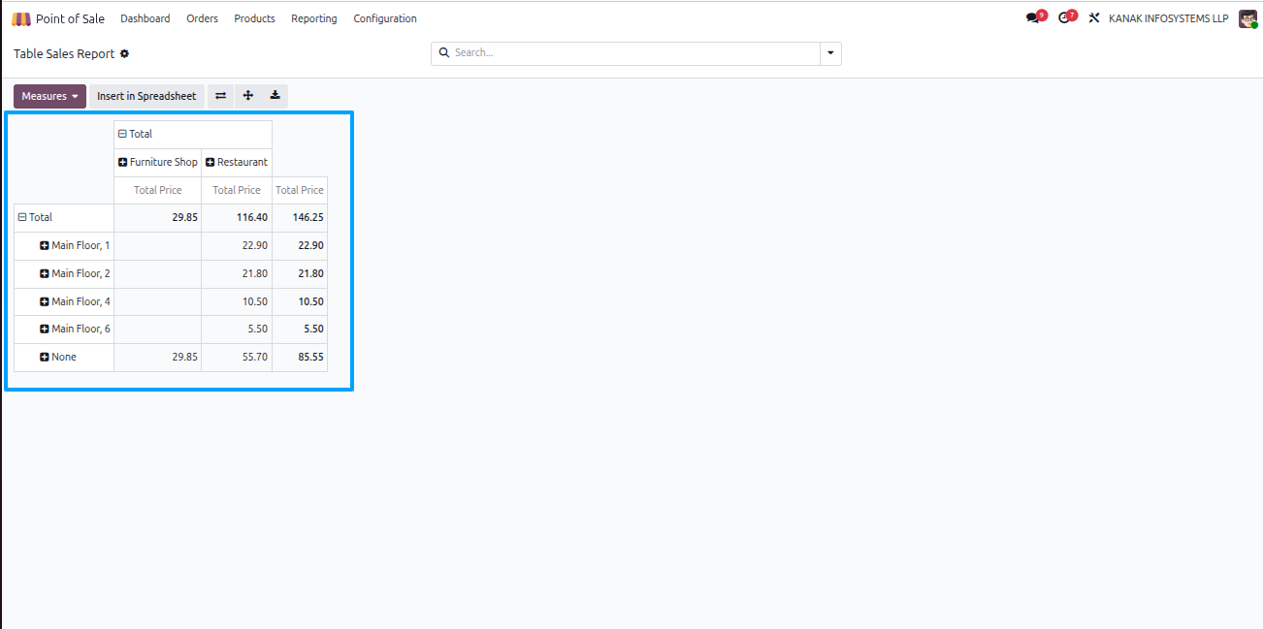Image resolution: width=1263 pixels, height=629 pixels.
Task: Open the Configuration menu
Action: click(385, 18)
